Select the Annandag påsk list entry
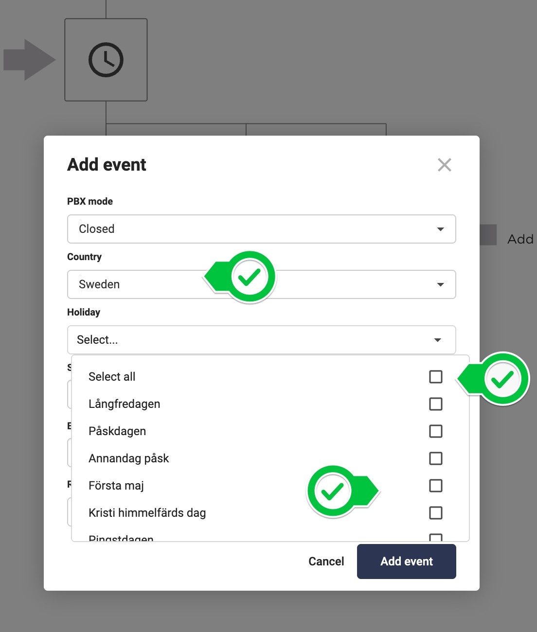The image size is (537, 632). coord(129,458)
